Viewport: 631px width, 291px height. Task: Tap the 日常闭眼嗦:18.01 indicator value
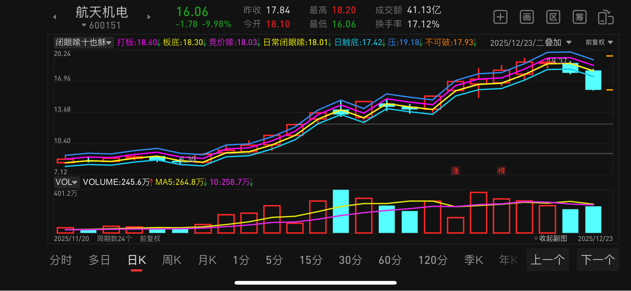pyautogui.click(x=297, y=42)
